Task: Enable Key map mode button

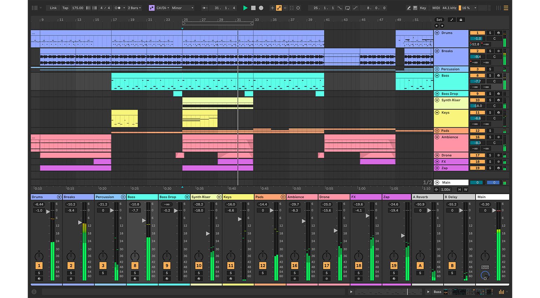Action: pos(423,8)
